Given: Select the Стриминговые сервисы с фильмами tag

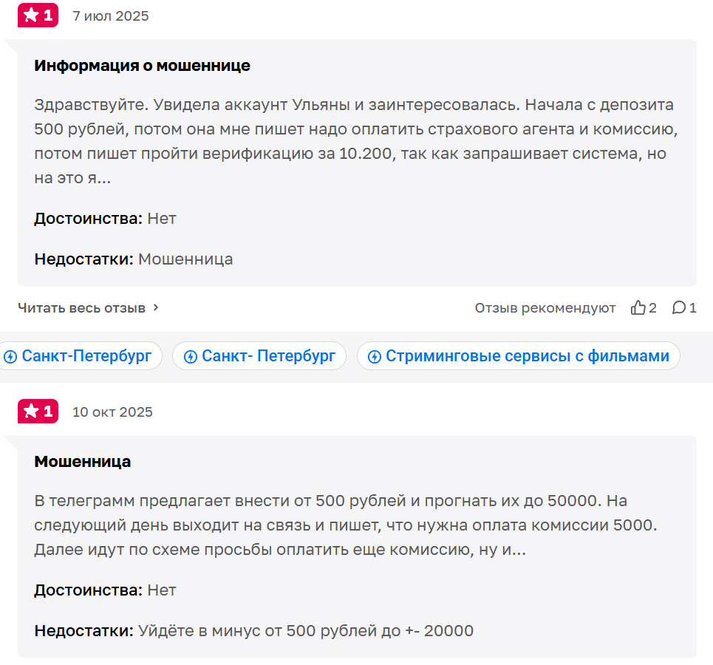Looking at the screenshot, I should [518, 355].
